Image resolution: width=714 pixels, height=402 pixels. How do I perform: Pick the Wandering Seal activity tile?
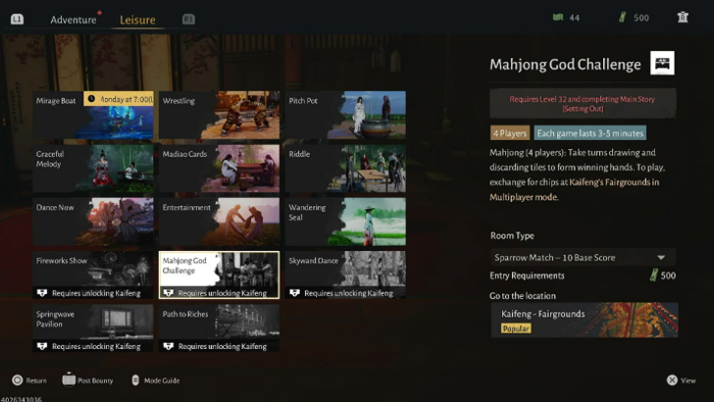tap(344, 222)
